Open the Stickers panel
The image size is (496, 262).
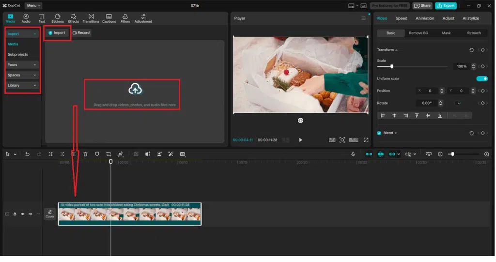point(58,18)
